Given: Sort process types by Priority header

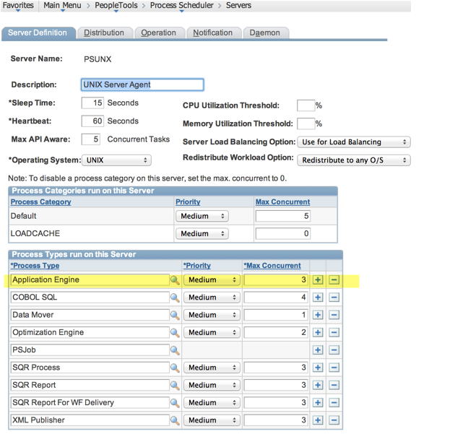Looking at the screenshot, I should click(x=197, y=266).
